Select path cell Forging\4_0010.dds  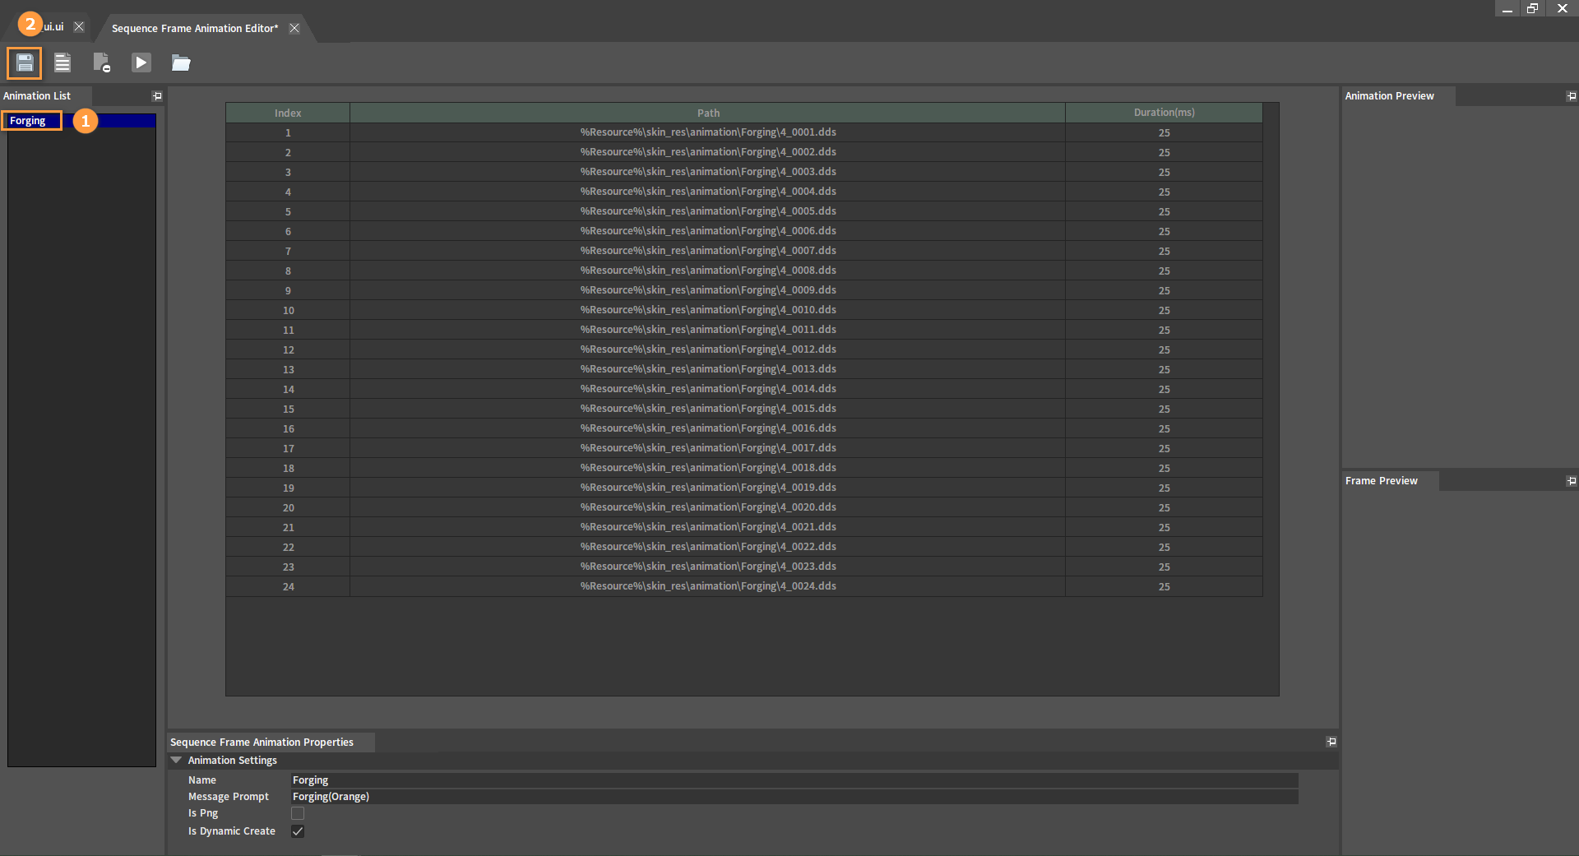[708, 310]
